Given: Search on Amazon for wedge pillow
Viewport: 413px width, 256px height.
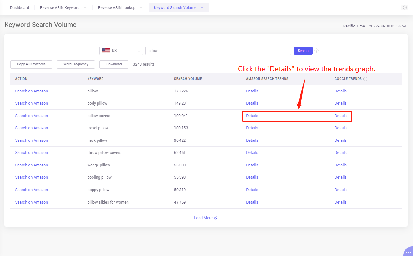Looking at the screenshot, I should pos(32,165).
